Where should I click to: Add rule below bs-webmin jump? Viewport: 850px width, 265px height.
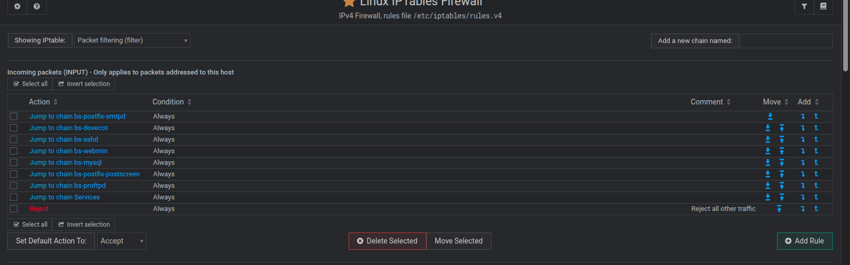803,151
